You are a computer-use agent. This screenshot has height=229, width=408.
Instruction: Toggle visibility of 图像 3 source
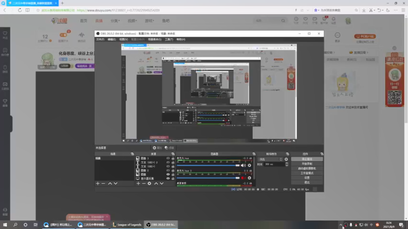pyautogui.click(x=168, y=158)
